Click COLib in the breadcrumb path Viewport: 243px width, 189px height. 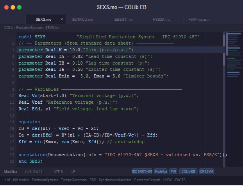click(x=8, y=28)
